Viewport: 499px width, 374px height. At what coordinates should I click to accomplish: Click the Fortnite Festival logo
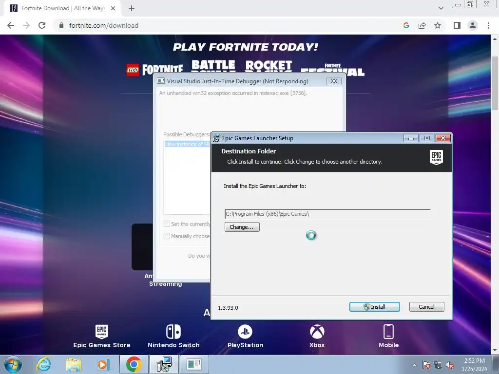332,70
